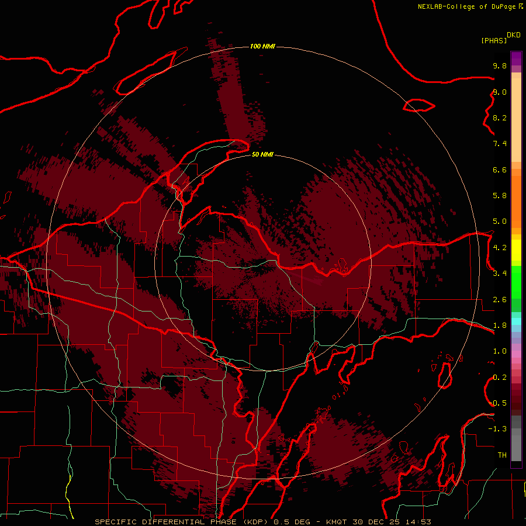This screenshot has height=526, width=526.
Task: Click legend value 6.6
Action: click(x=500, y=169)
